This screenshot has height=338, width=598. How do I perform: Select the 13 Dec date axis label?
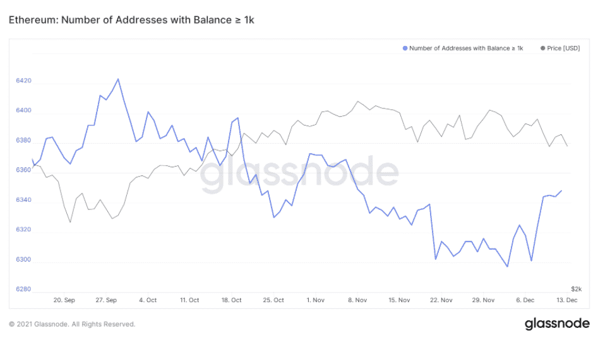pos(567,300)
